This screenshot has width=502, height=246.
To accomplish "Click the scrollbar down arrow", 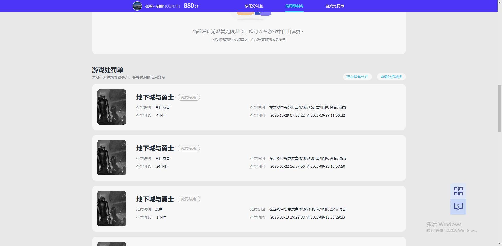I will (500, 244).
